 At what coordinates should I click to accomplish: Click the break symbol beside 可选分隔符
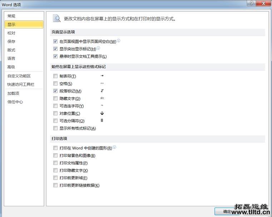(x=102, y=120)
